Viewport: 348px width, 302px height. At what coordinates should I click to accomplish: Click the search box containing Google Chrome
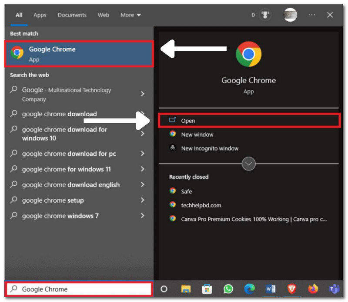coord(80,289)
